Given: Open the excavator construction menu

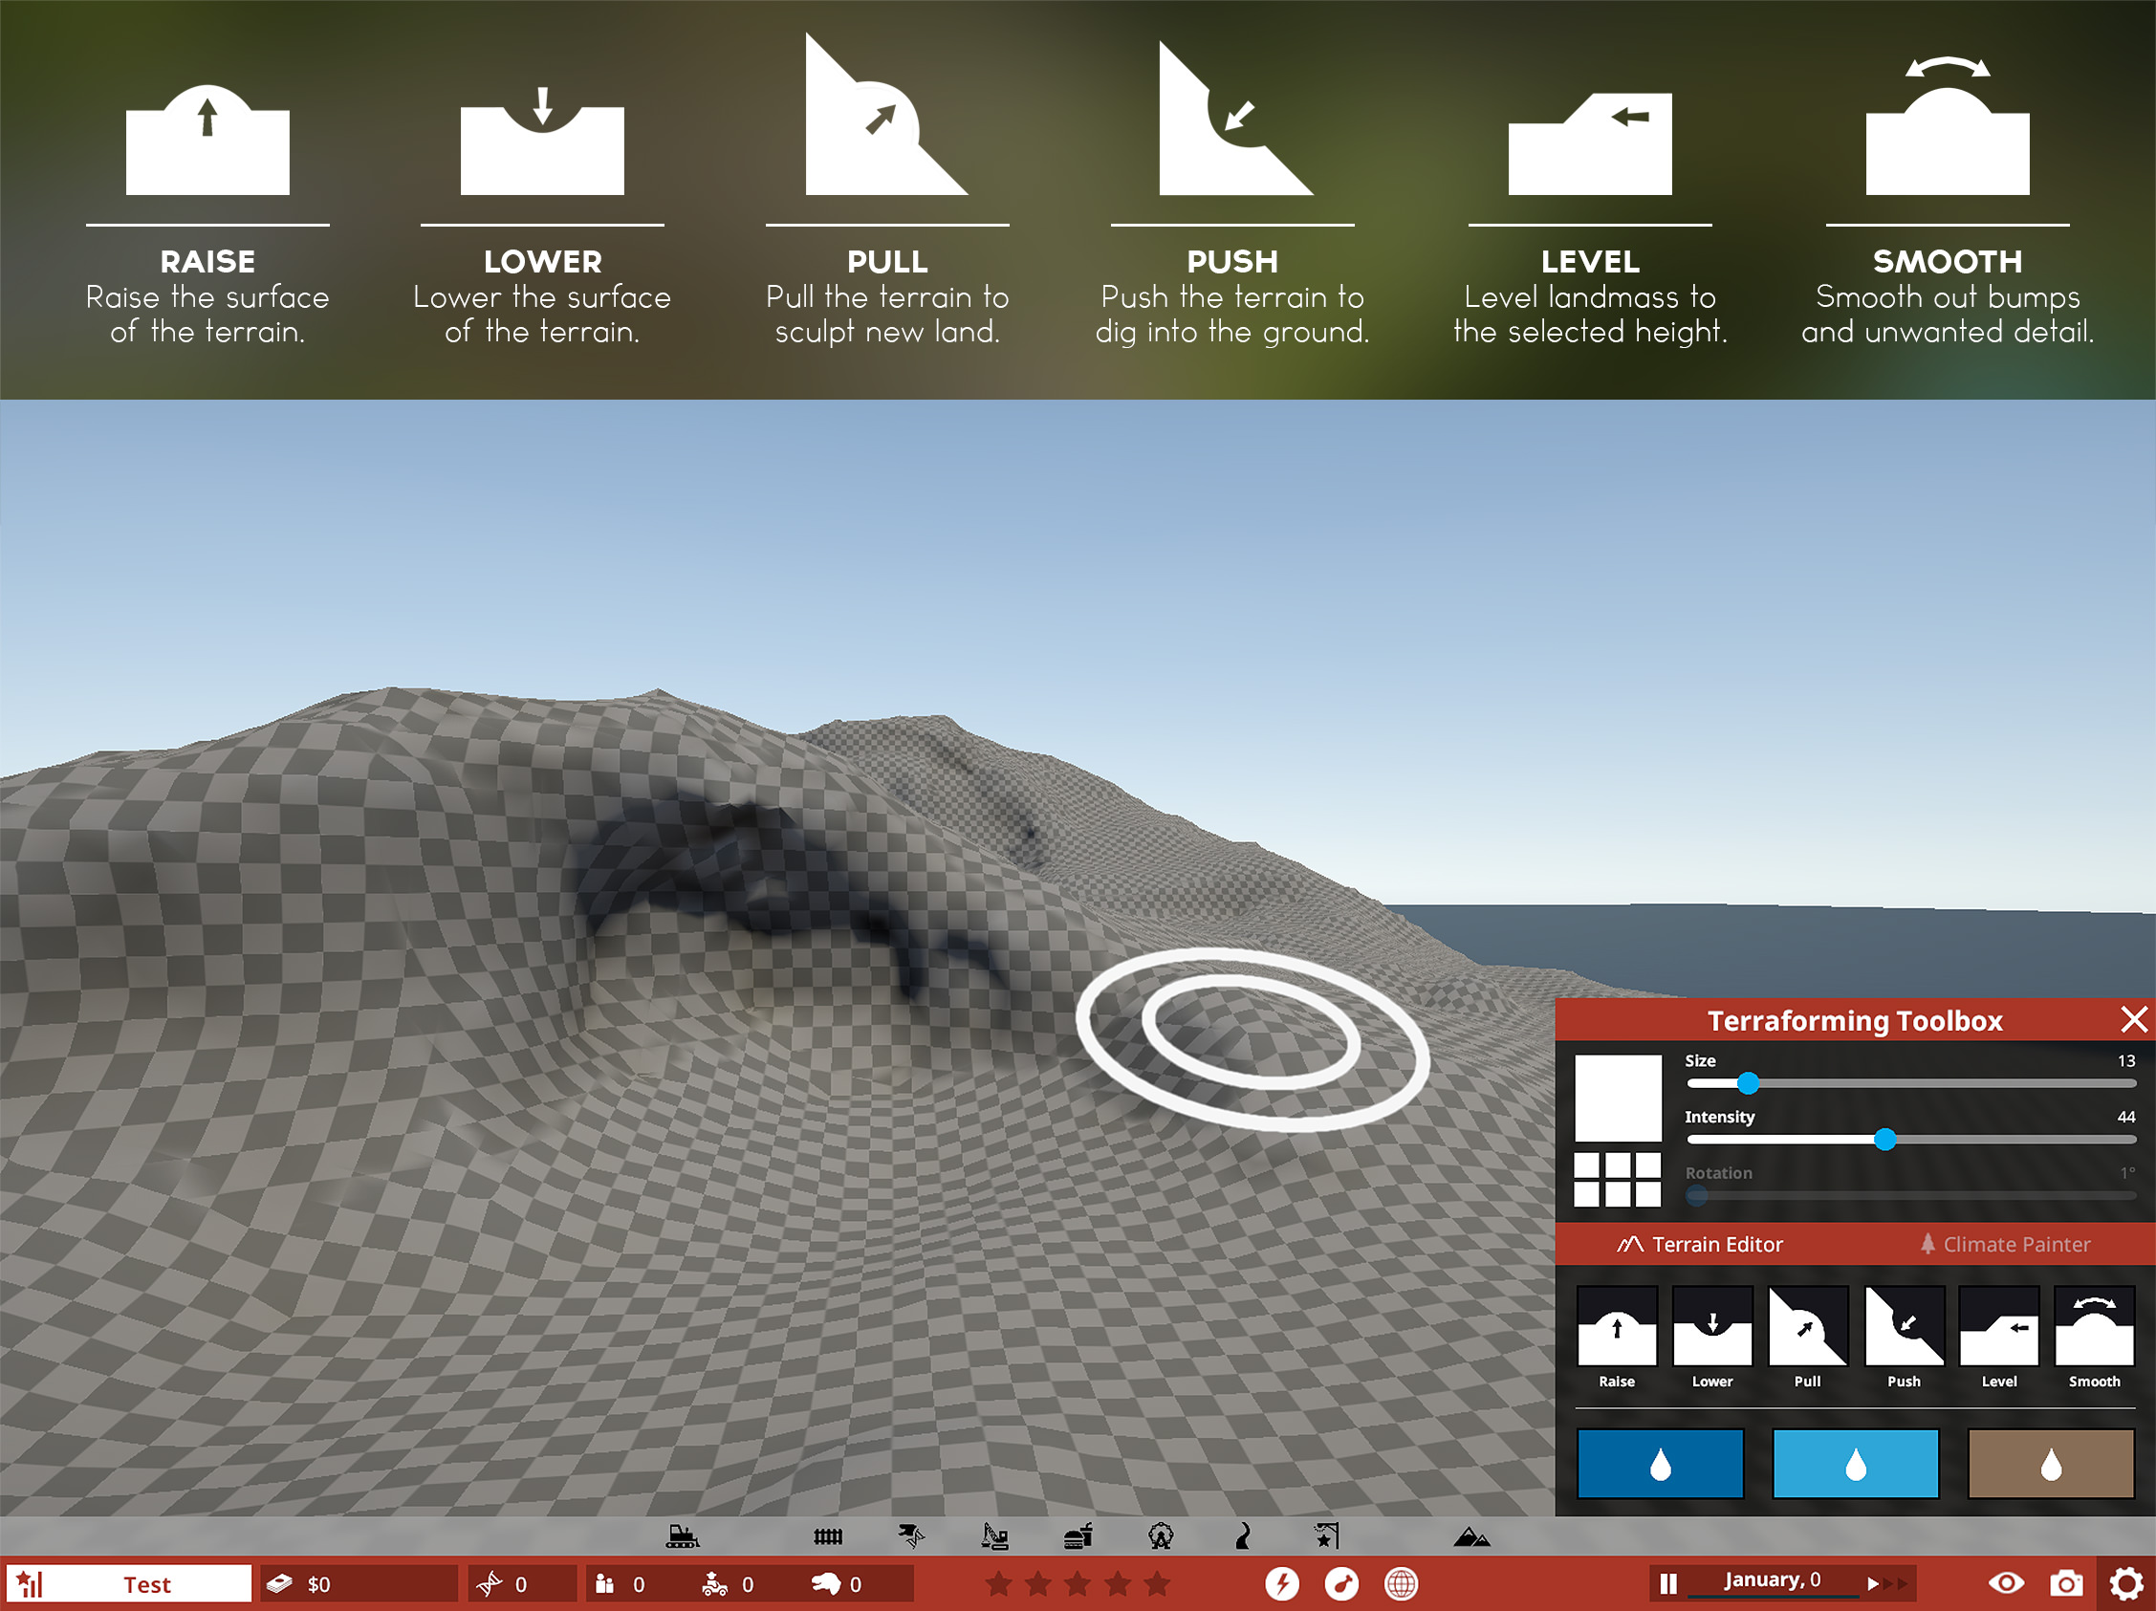Looking at the screenshot, I should click(x=994, y=1537).
